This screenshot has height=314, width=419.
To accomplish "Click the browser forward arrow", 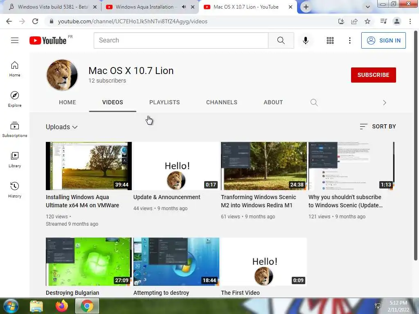I will [22, 21].
